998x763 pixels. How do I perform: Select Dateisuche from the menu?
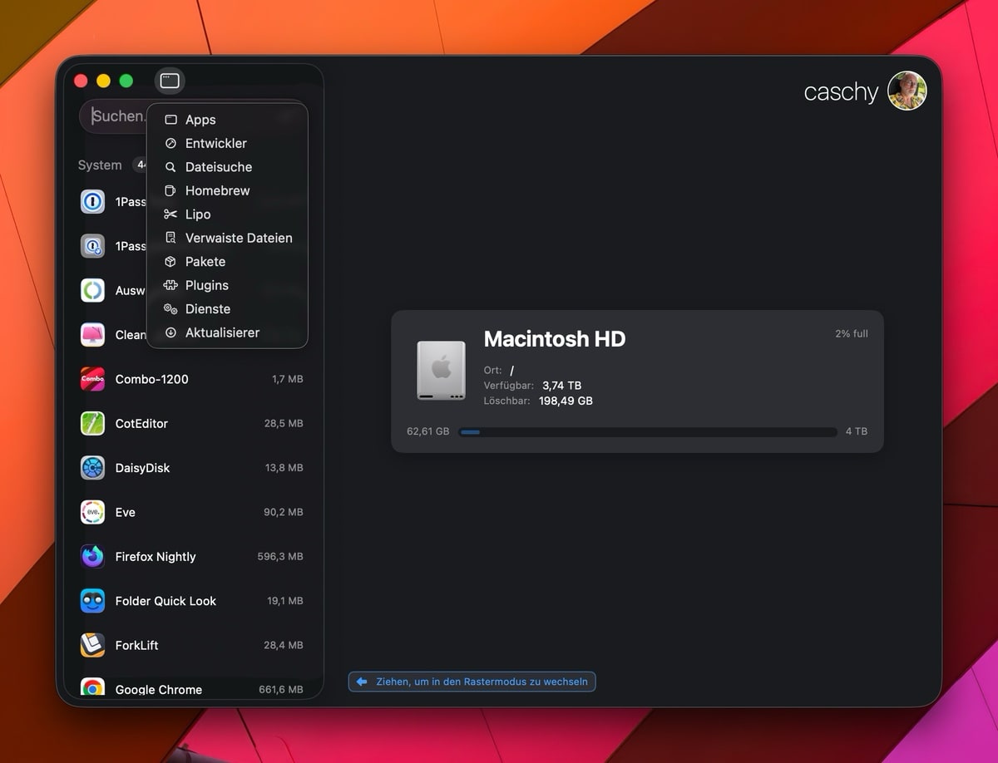coord(218,167)
